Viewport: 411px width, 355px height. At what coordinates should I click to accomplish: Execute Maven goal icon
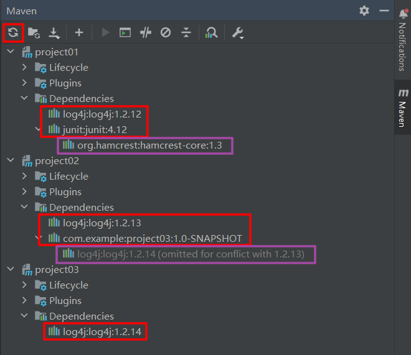[125, 33]
